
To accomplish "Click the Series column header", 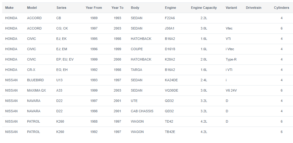I will coord(61,8).
